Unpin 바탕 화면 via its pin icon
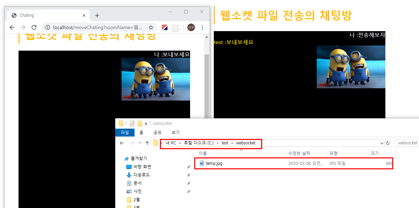 tap(188, 167)
